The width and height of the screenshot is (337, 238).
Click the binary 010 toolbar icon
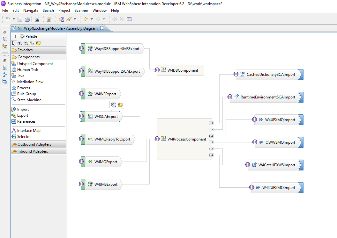[x=37, y=19]
